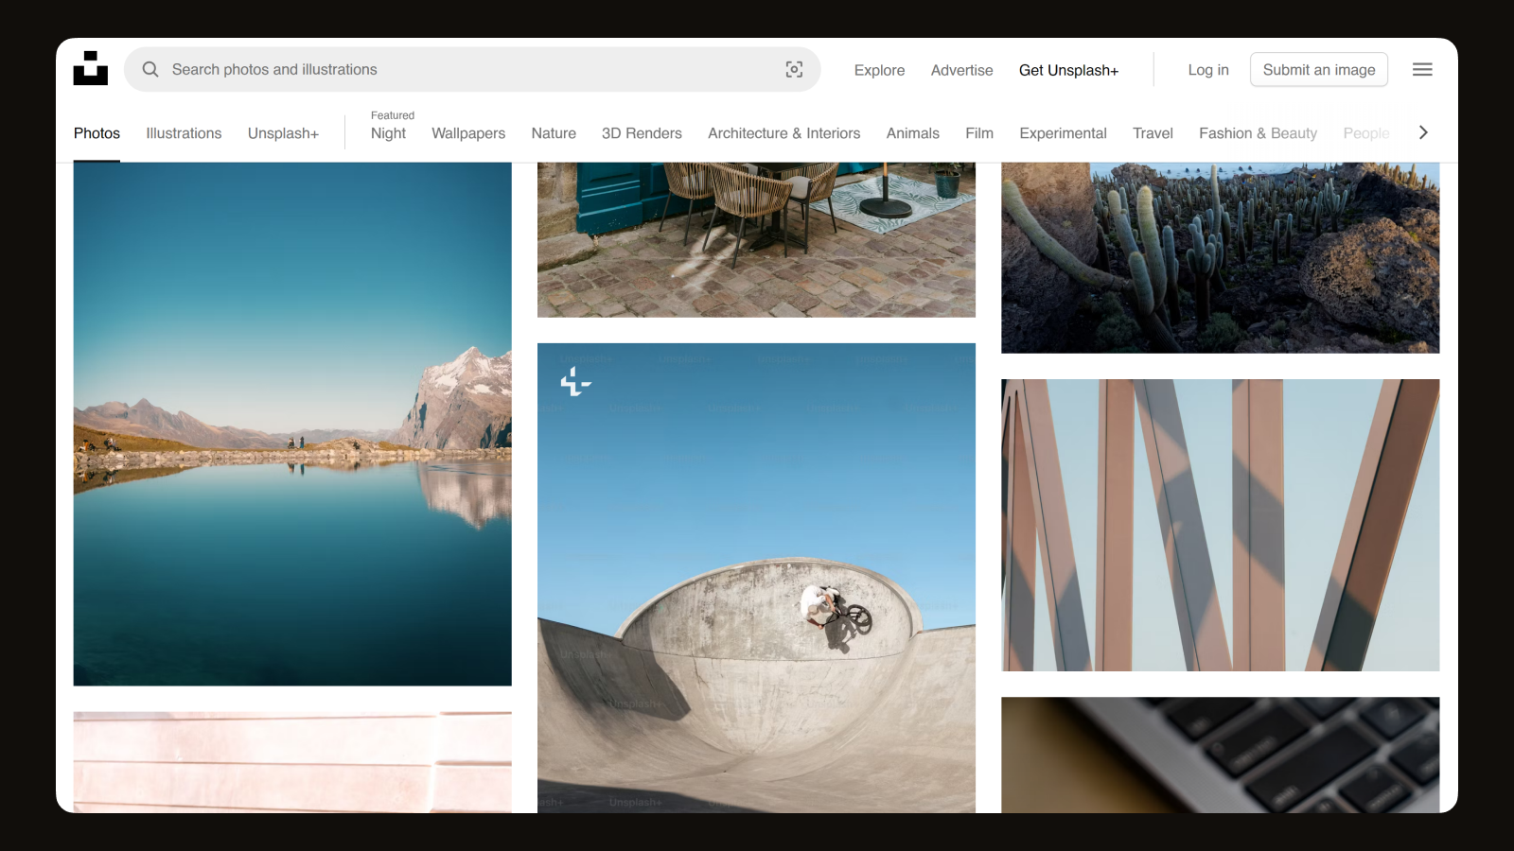Click Log in
This screenshot has width=1514, height=851.
(x=1208, y=69)
